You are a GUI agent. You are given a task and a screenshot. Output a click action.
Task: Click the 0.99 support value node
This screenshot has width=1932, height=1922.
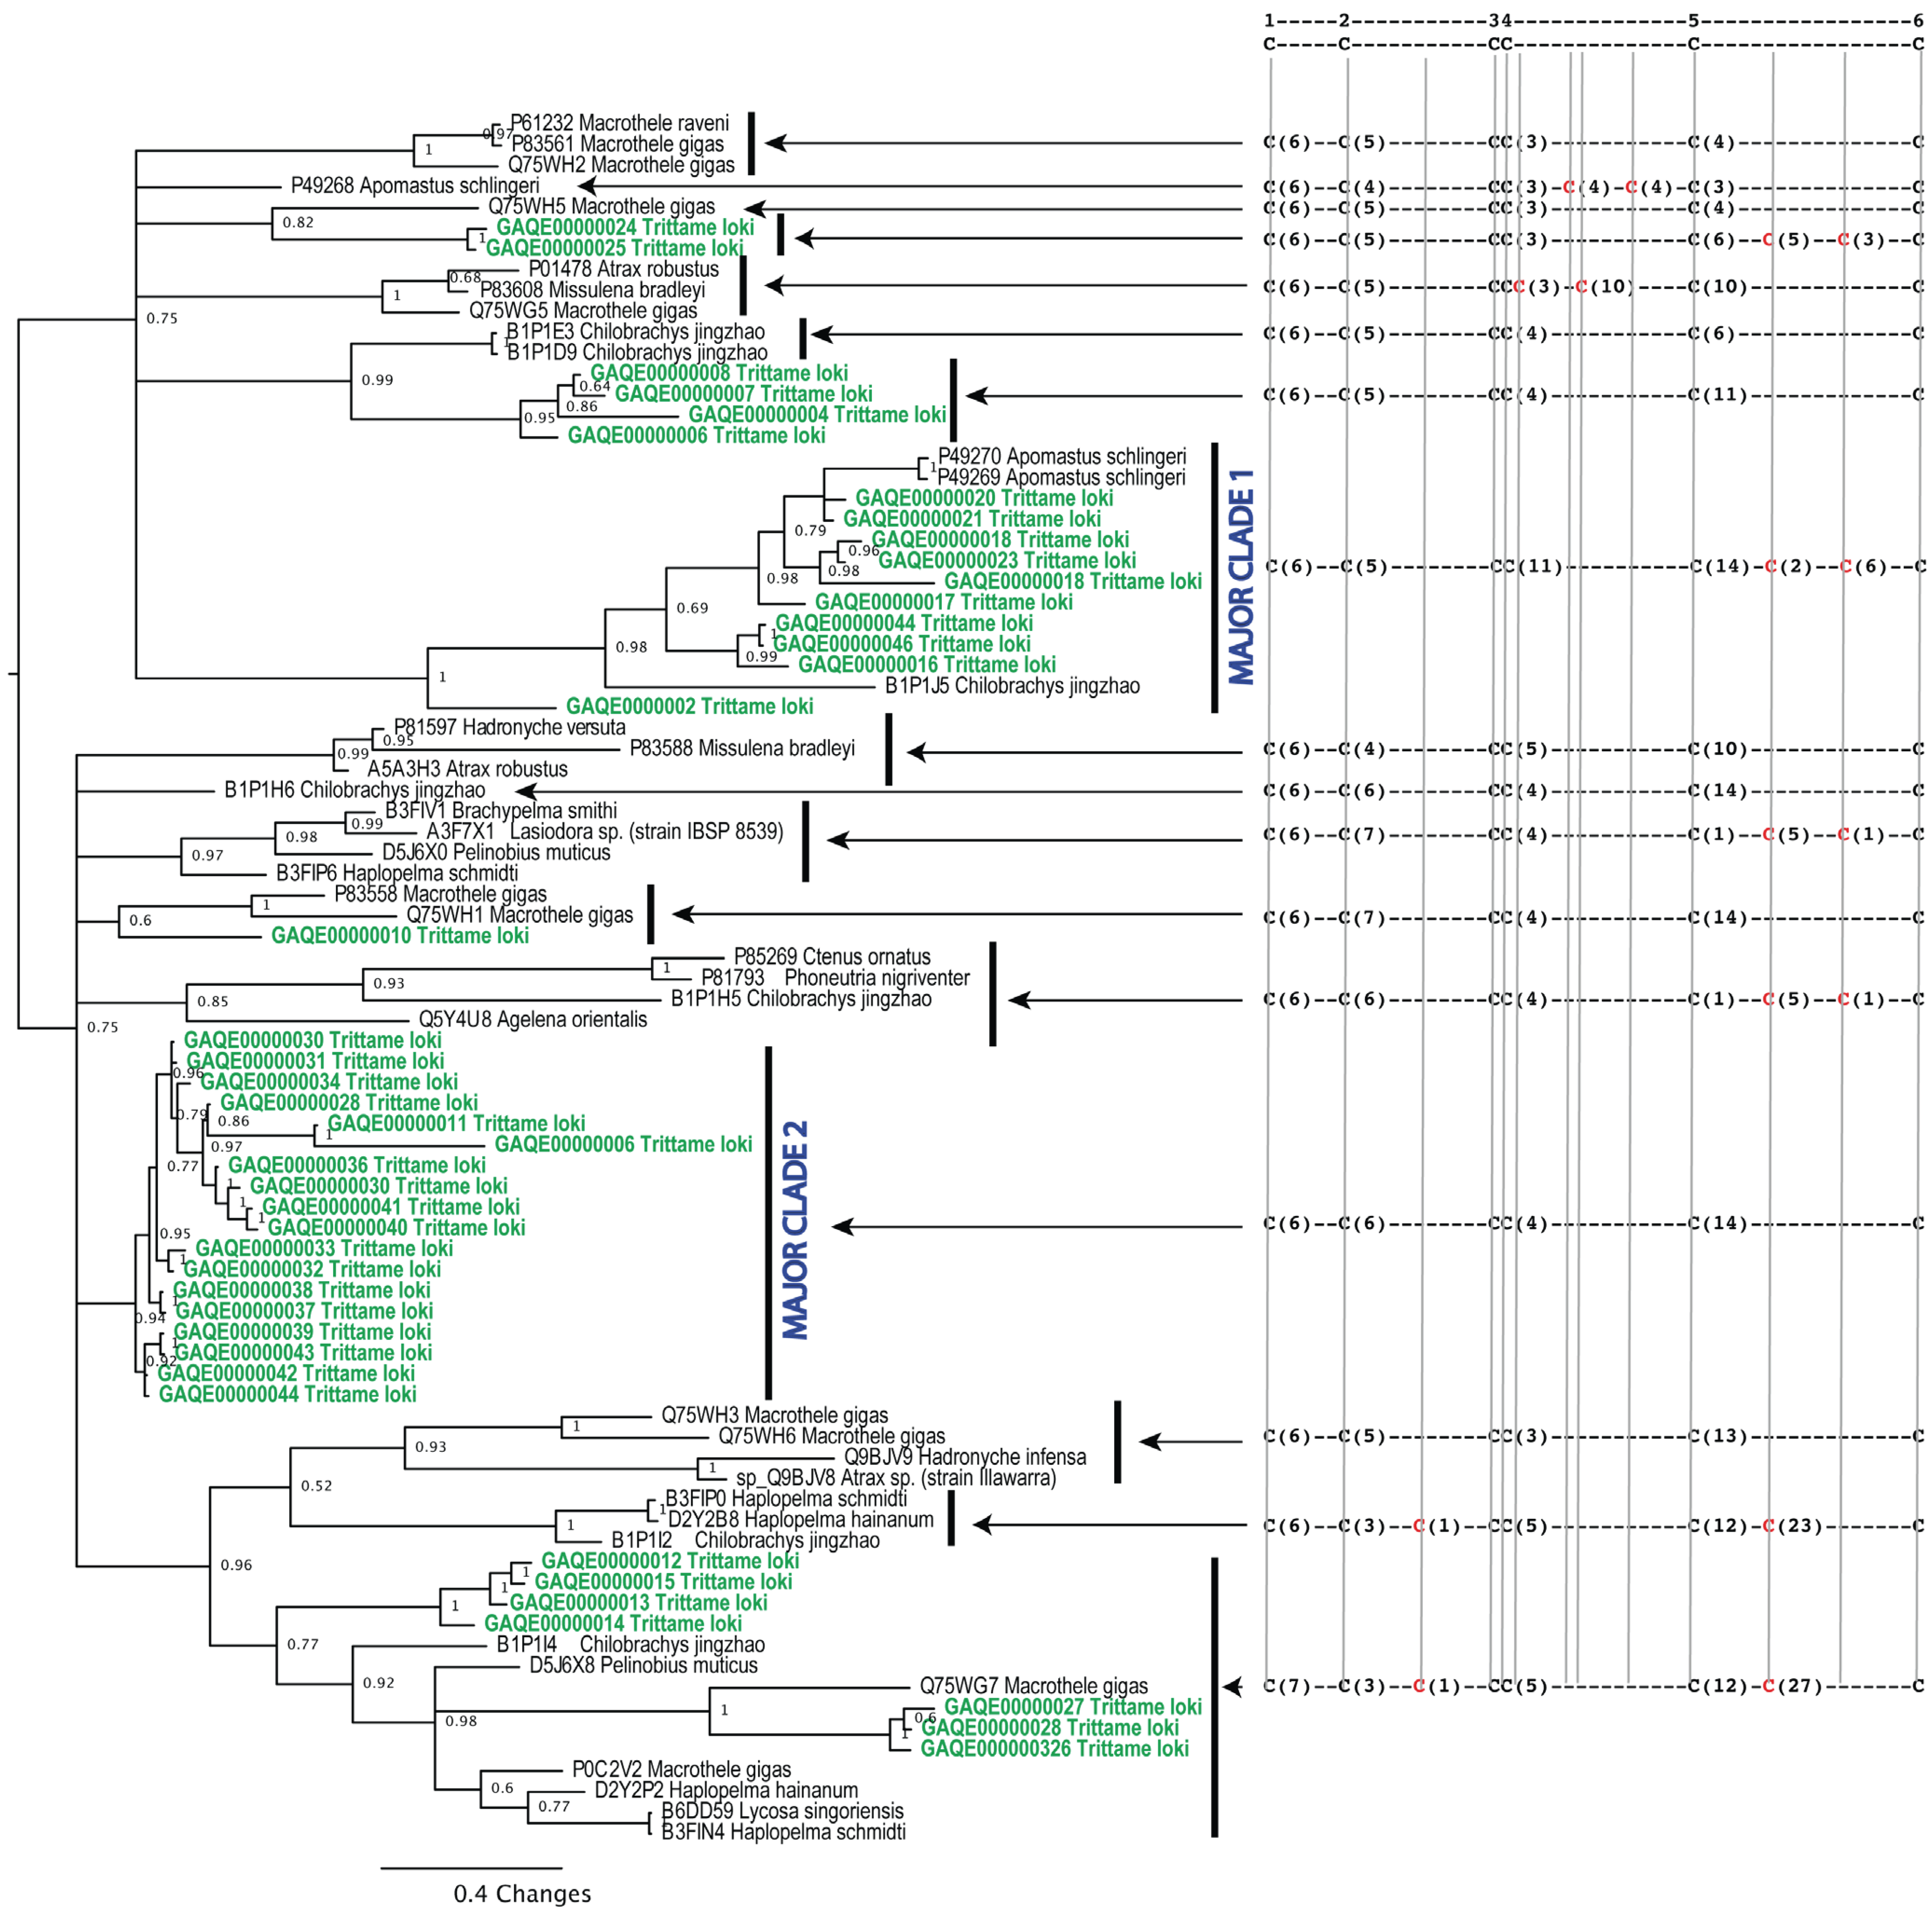pyautogui.click(x=377, y=380)
